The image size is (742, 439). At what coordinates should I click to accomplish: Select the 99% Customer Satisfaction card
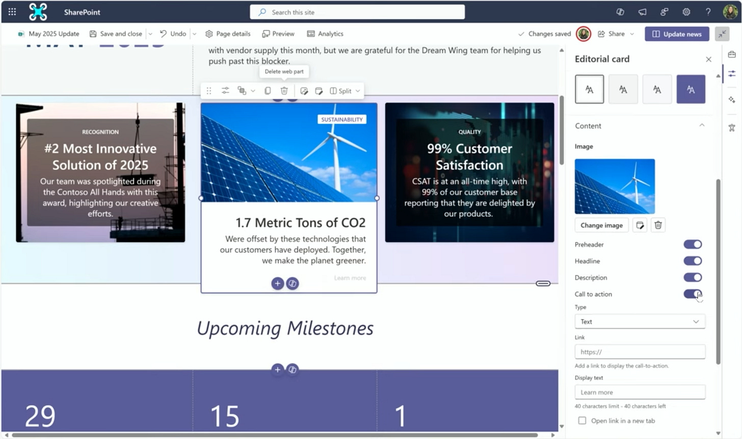[x=469, y=173]
